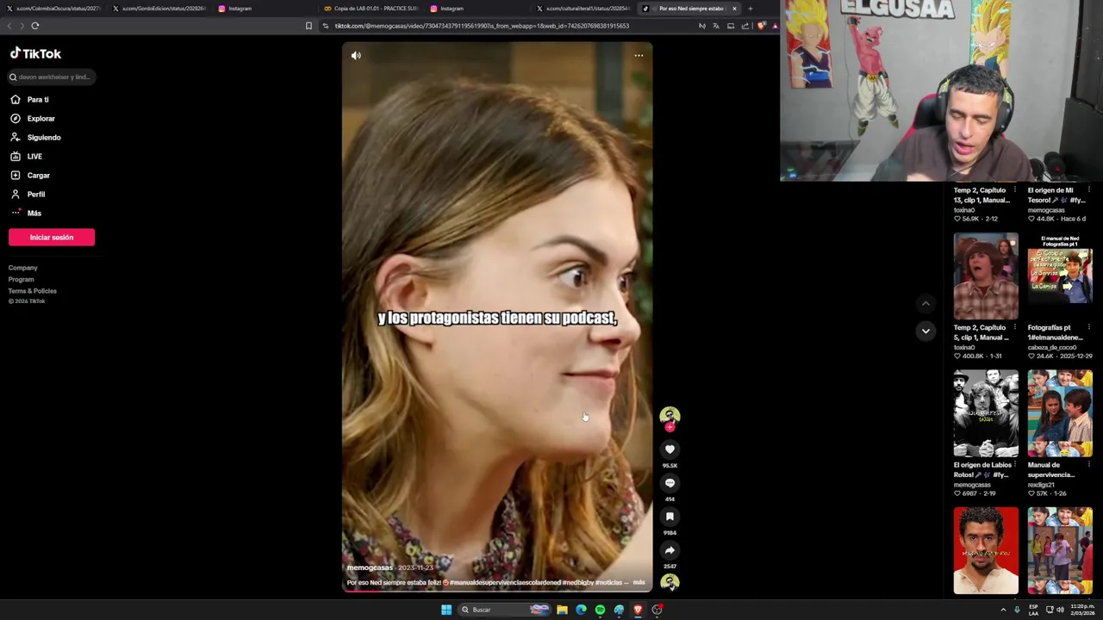The height and width of the screenshot is (620, 1103).
Task: Open the 'Company' footer link
Action: click(23, 268)
